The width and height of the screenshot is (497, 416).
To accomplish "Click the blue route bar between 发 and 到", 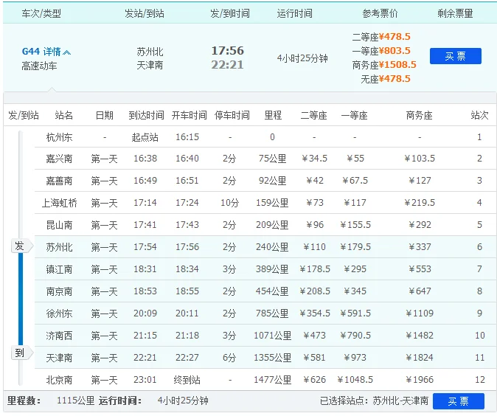I will tap(20, 299).
